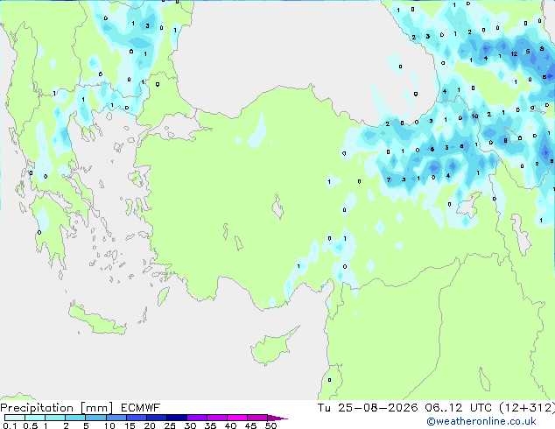Click the island of Crete

pos(97,320)
